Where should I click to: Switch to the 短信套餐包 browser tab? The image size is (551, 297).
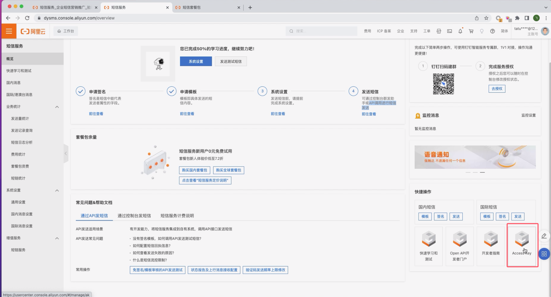pyautogui.click(x=208, y=7)
